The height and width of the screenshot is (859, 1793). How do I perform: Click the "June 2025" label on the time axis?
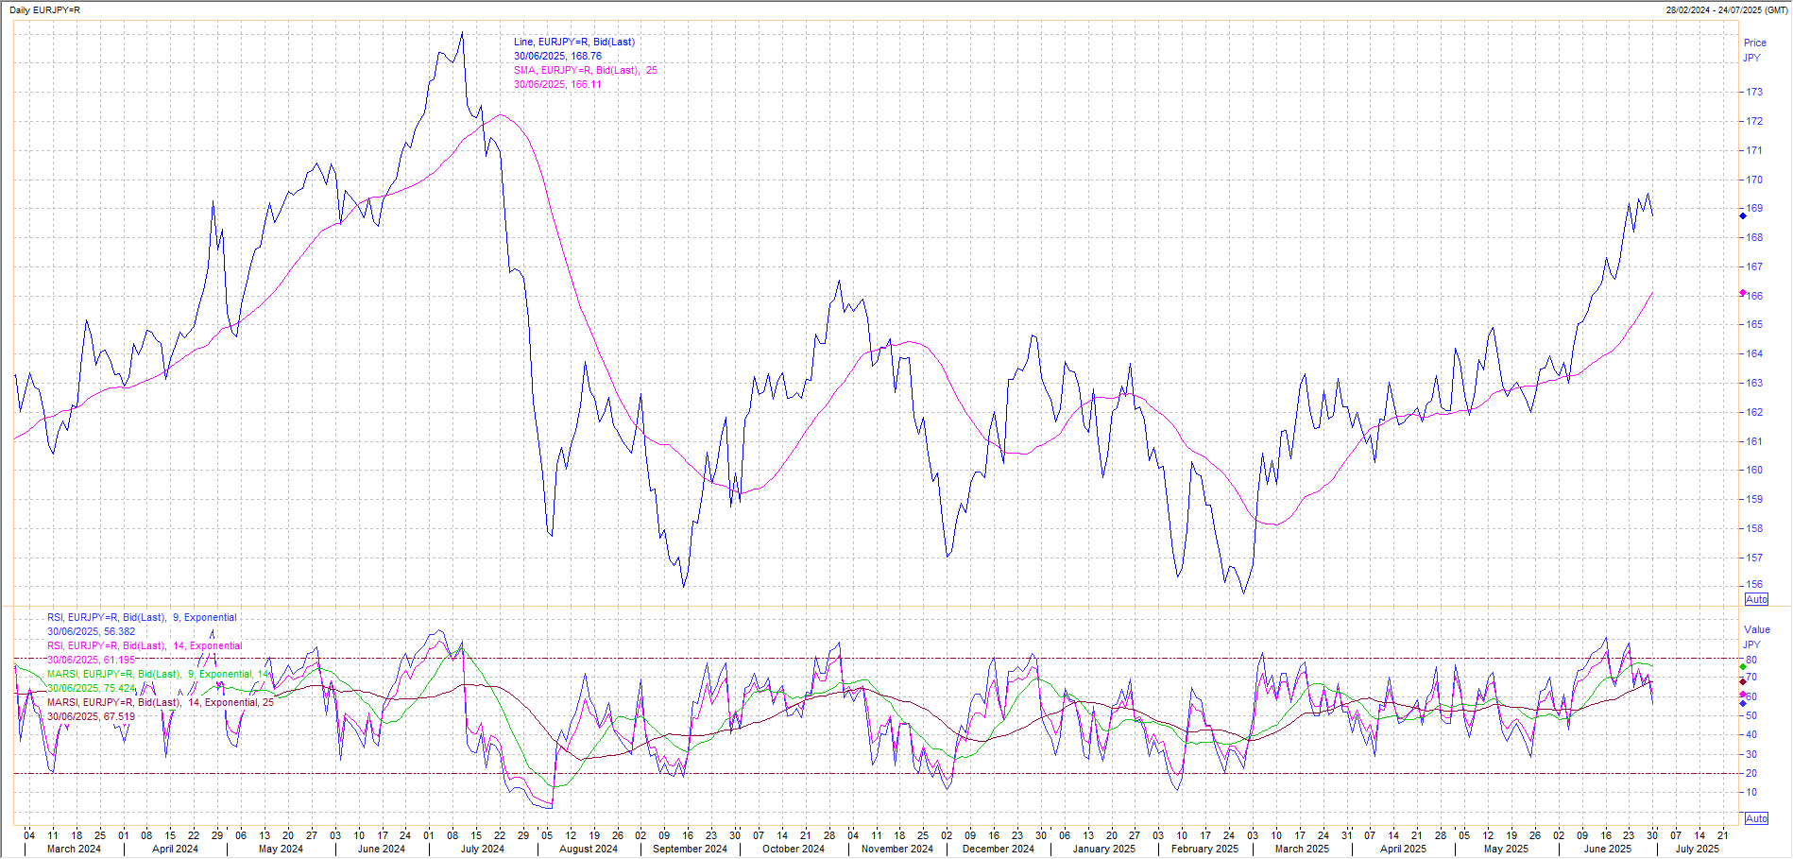pyautogui.click(x=1608, y=849)
